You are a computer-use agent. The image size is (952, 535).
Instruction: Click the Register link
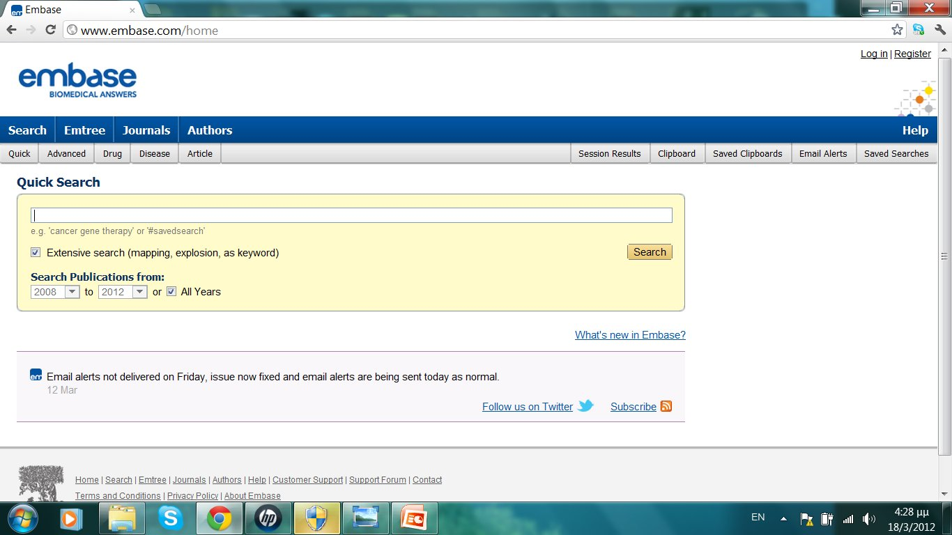912,54
